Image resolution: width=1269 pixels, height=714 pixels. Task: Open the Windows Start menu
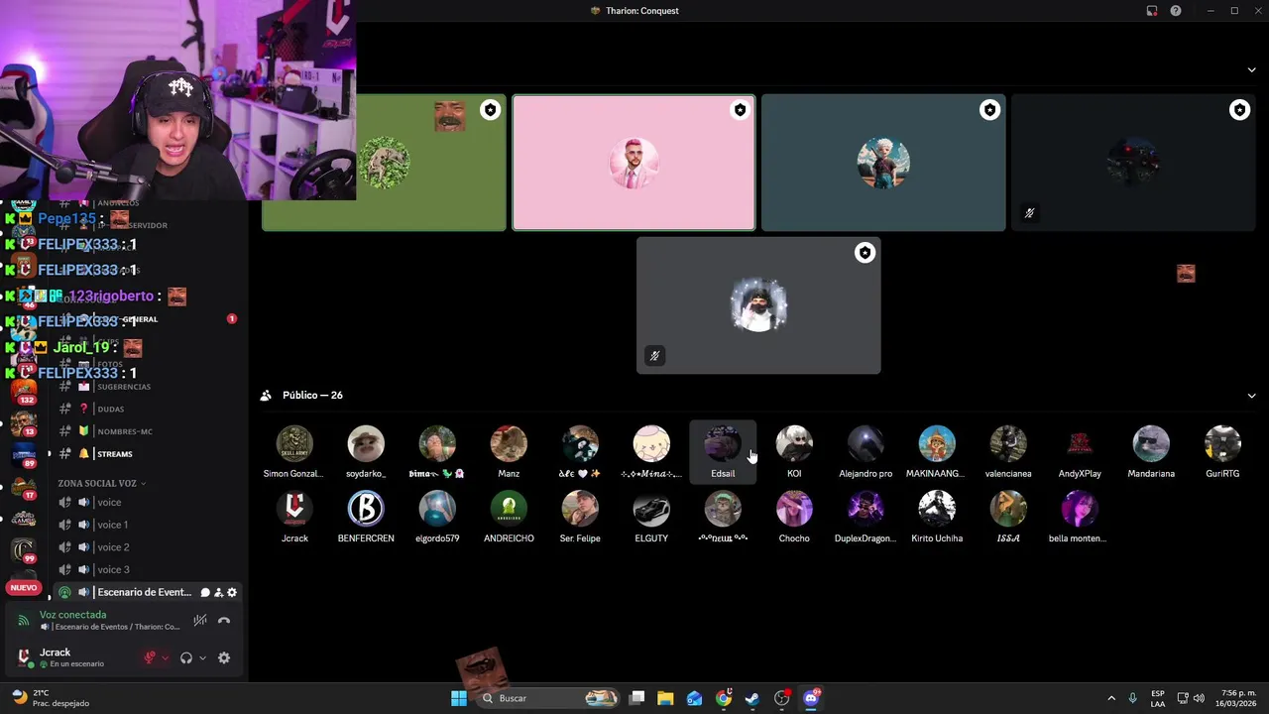click(458, 698)
